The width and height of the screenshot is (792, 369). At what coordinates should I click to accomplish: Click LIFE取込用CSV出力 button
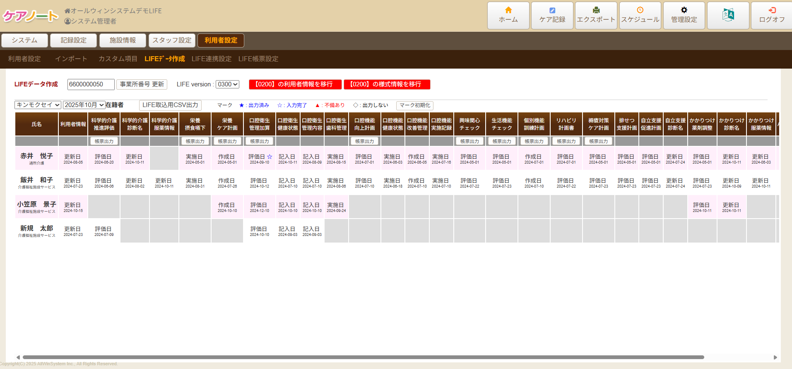point(170,105)
